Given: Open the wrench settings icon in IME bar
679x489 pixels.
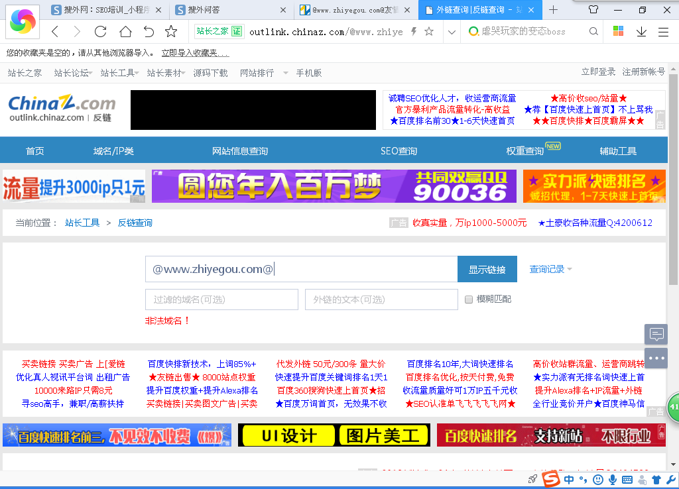Looking at the screenshot, I should (x=671, y=480).
